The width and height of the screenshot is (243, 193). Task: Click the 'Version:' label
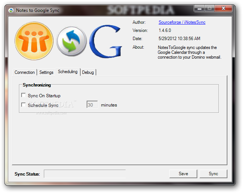point(140,30)
